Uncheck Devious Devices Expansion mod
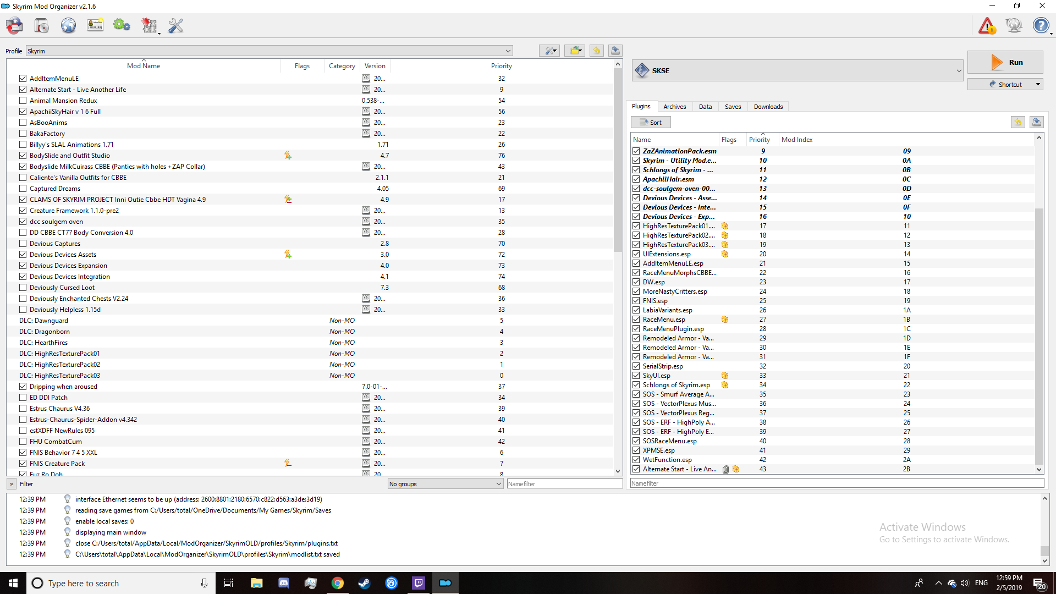Viewport: 1056px width, 594px height. [23, 266]
